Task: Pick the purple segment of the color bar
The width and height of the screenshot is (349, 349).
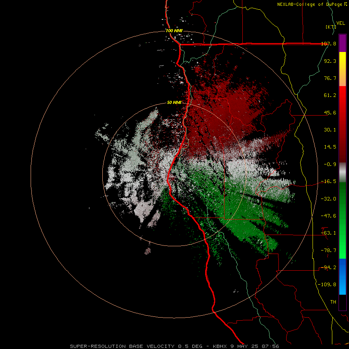Action: tap(342, 43)
